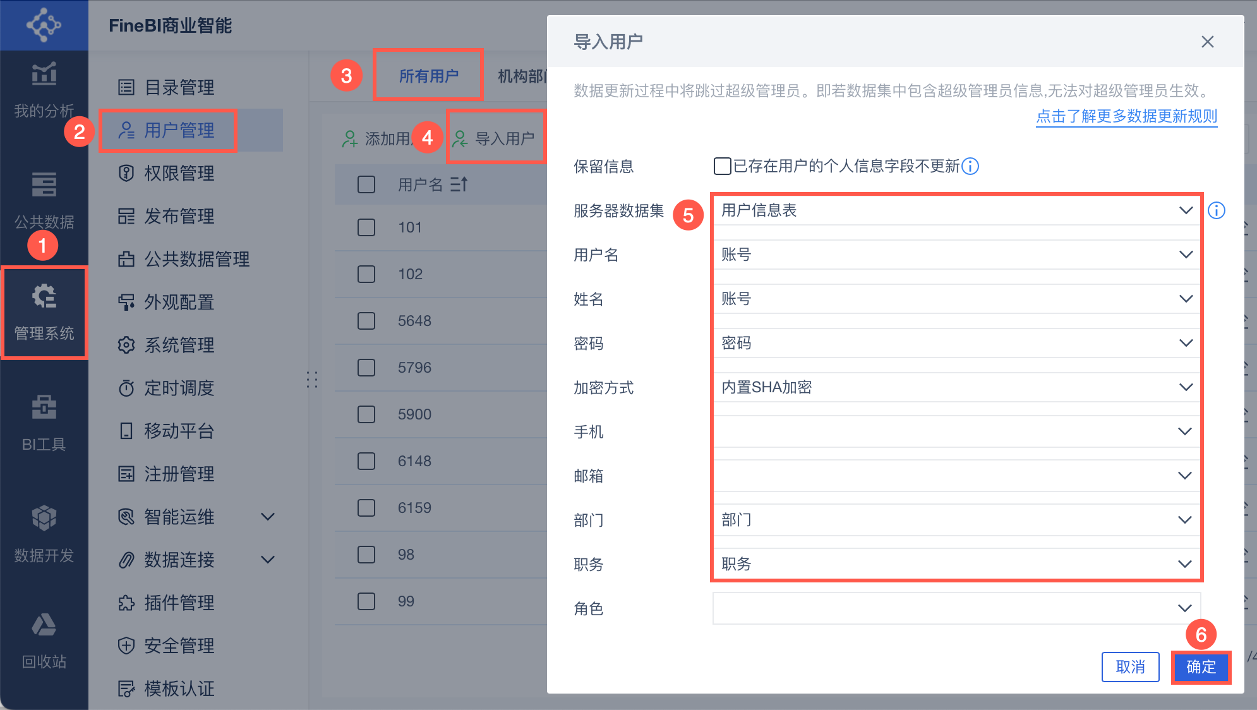Open the 加密方式 dropdown
1257x710 pixels.
pyautogui.click(x=956, y=387)
